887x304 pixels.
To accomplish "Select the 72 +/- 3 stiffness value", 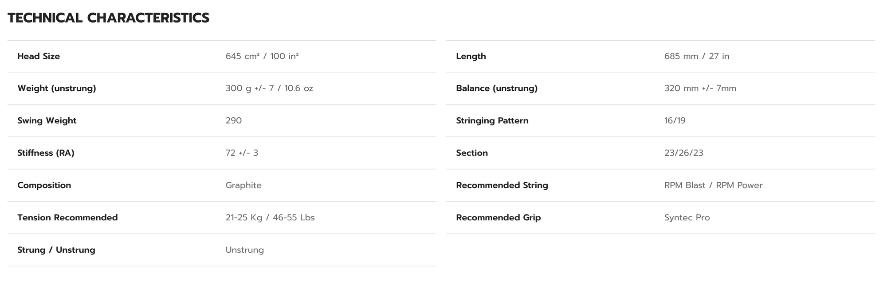I will tap(242, 153).
